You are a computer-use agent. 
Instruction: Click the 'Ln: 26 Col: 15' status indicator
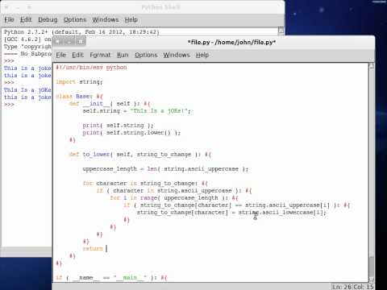pyautogui.click(x=352, y=287)
